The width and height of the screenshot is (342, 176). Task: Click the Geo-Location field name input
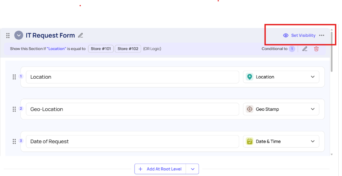tap(132, 109)
